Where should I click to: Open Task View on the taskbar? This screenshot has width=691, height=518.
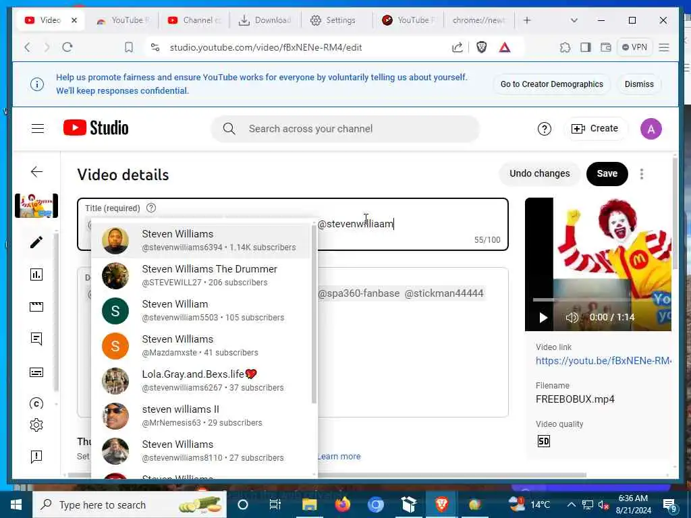275,505
